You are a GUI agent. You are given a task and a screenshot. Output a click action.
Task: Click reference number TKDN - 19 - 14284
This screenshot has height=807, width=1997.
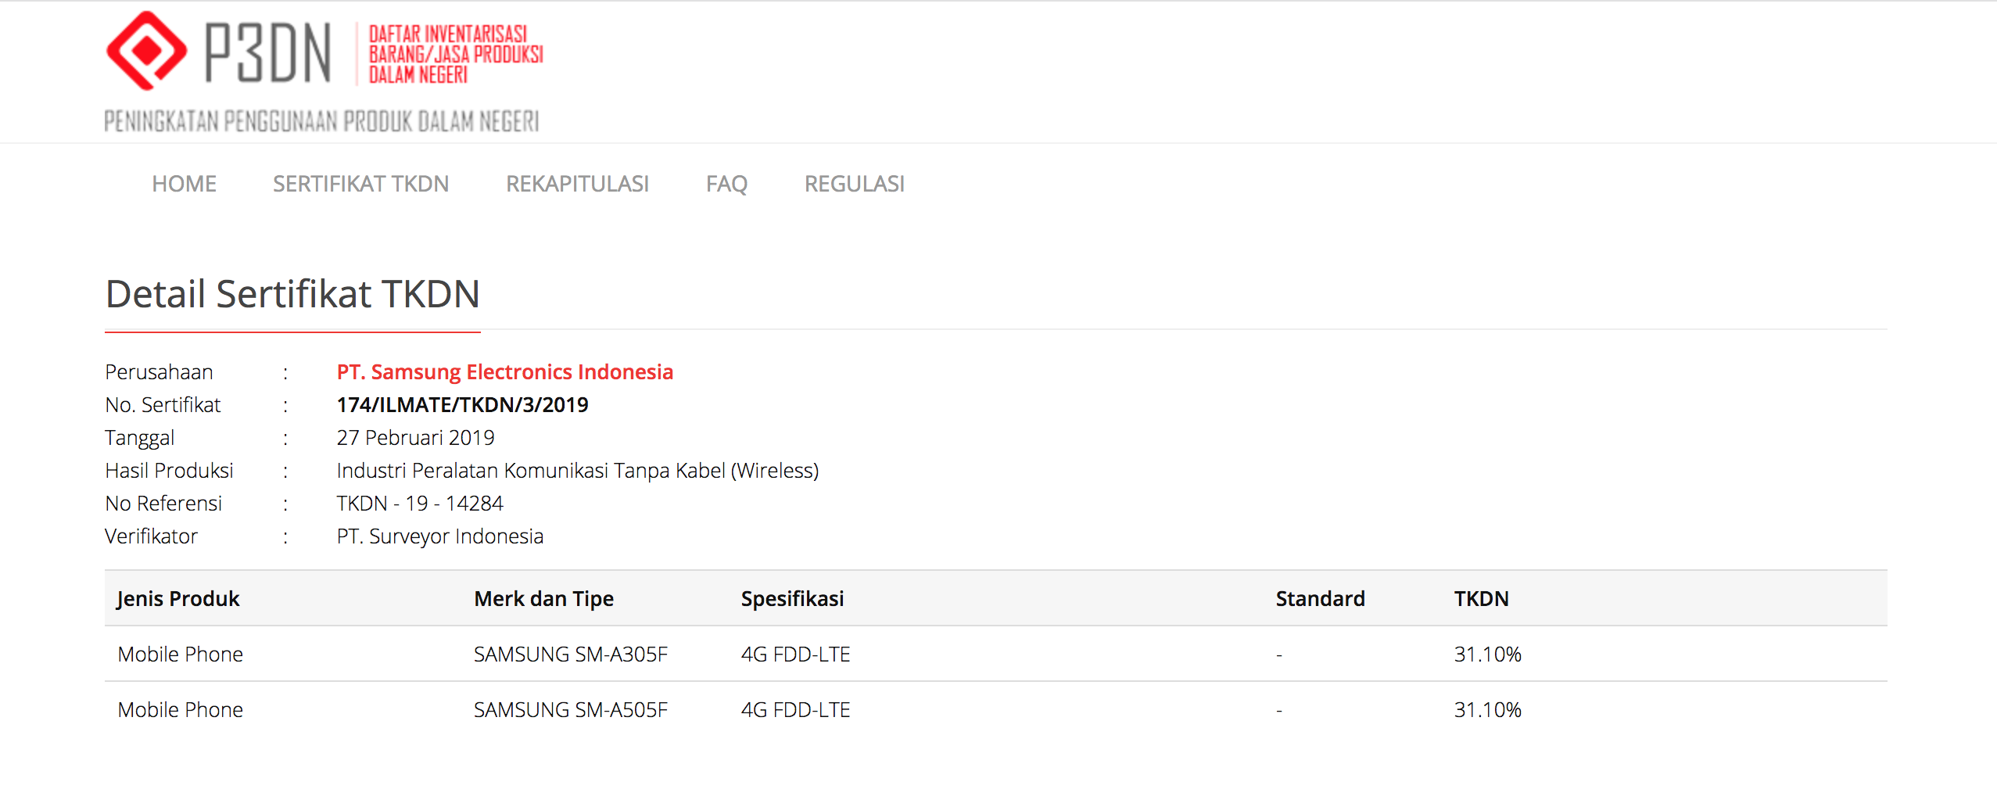coord(420,504)
